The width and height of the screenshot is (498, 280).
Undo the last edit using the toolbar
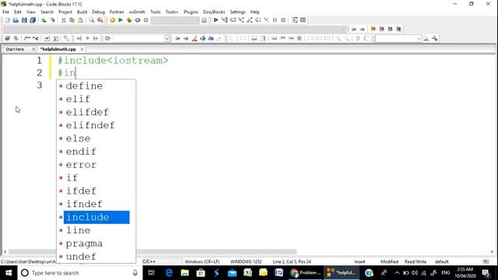click(x=44, y=20)
